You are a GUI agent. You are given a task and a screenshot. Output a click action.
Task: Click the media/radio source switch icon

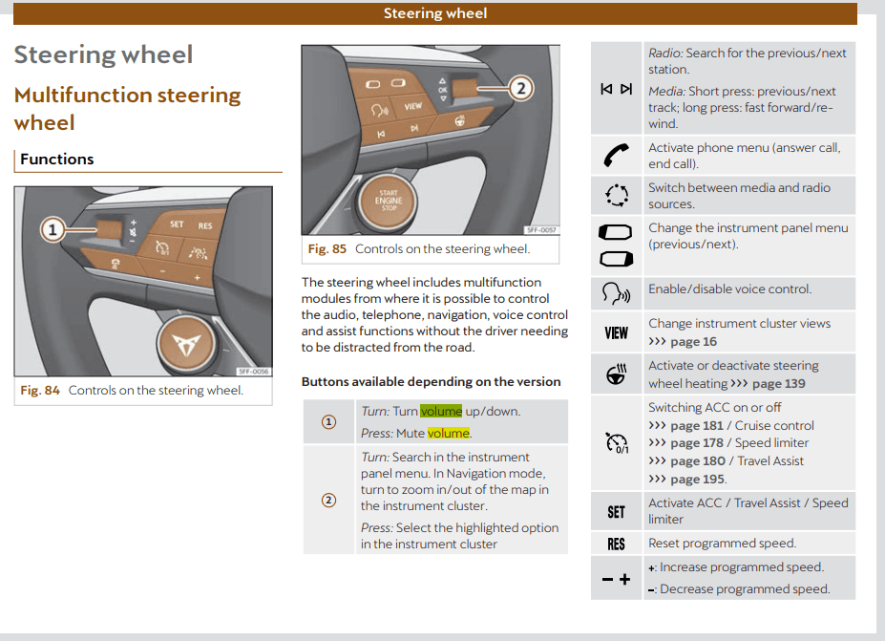tap(616, 196)
